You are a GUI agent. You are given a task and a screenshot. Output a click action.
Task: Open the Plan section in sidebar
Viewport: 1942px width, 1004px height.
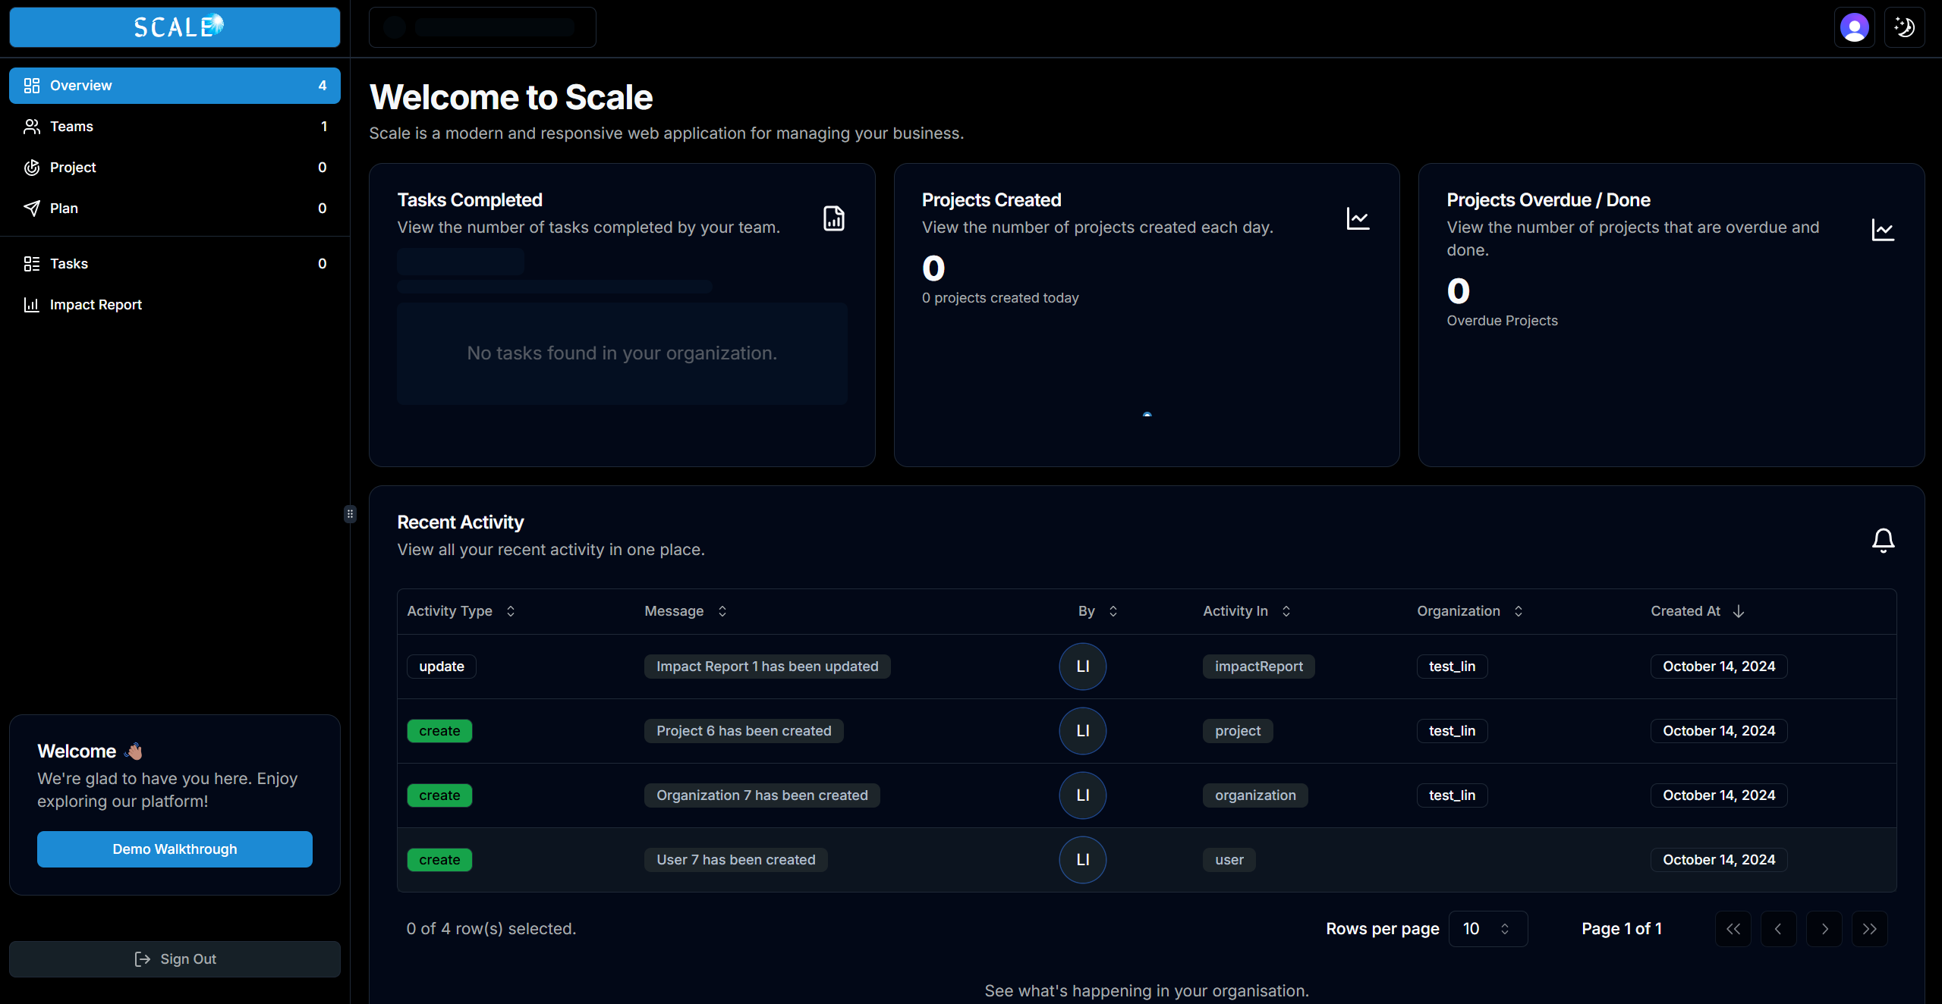pyautogui.click(x=175, y=209)
